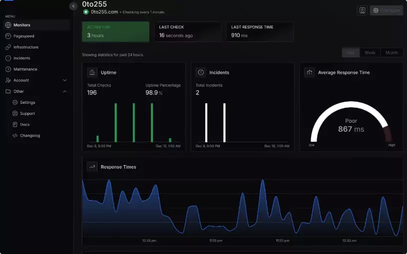Click the Pagespeed gauge icon
The image size is (407, 254).
click(x=8, y=36)
